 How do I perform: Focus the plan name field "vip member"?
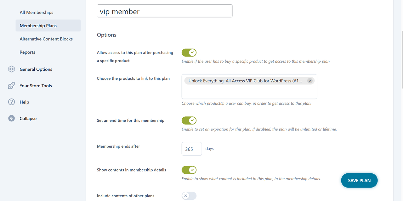click(164, 11)
